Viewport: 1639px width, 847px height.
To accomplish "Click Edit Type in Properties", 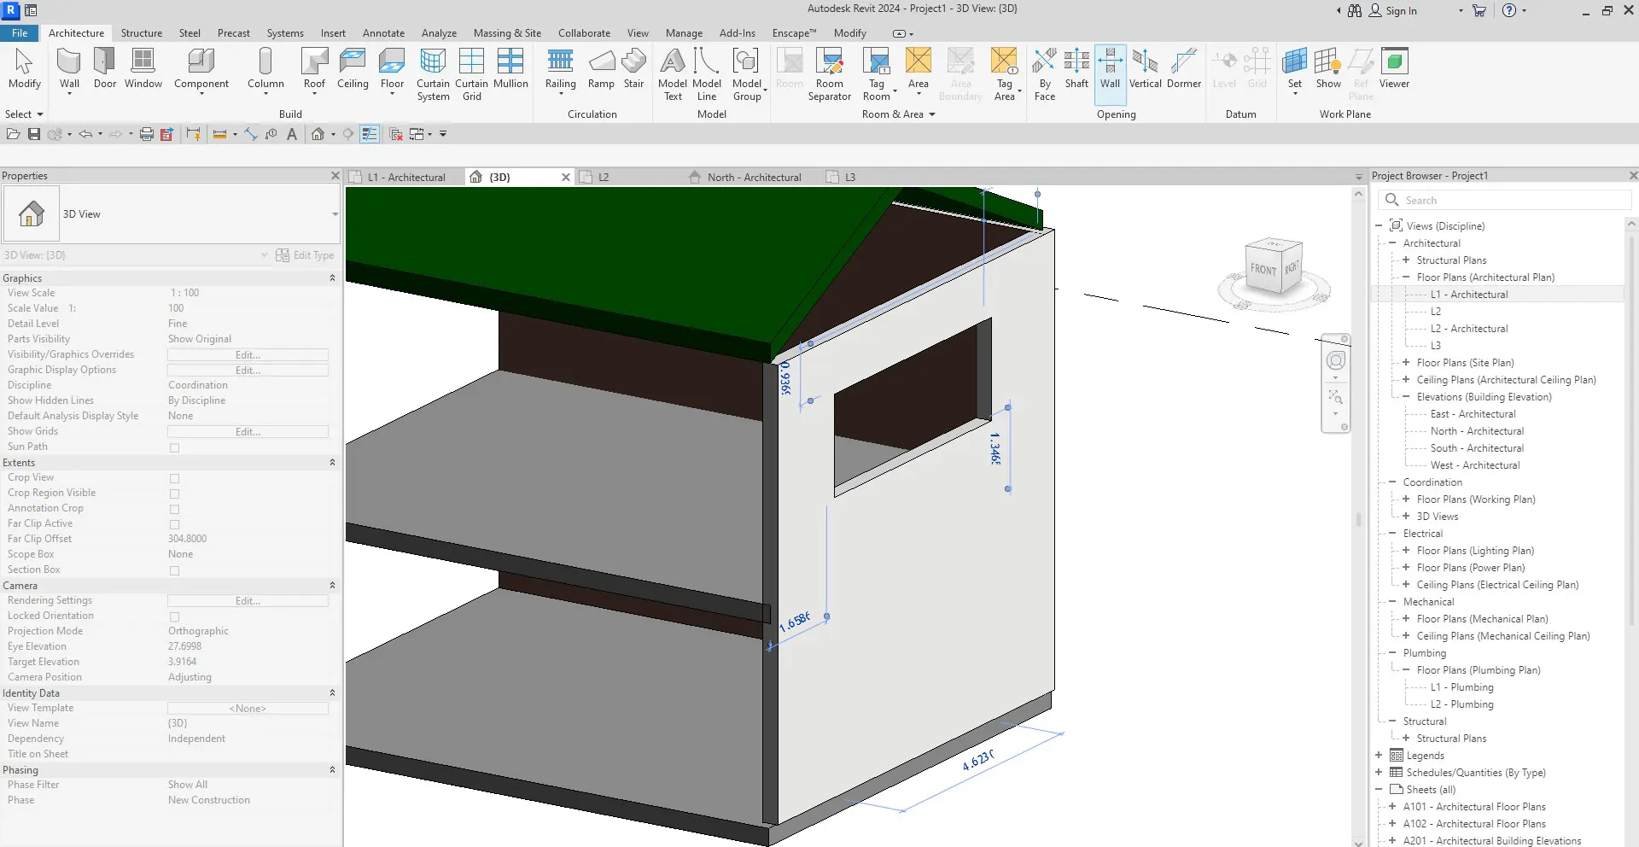I will [x=305, y=255].
